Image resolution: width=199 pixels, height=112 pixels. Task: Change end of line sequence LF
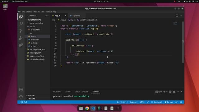(x=148, y=102)
